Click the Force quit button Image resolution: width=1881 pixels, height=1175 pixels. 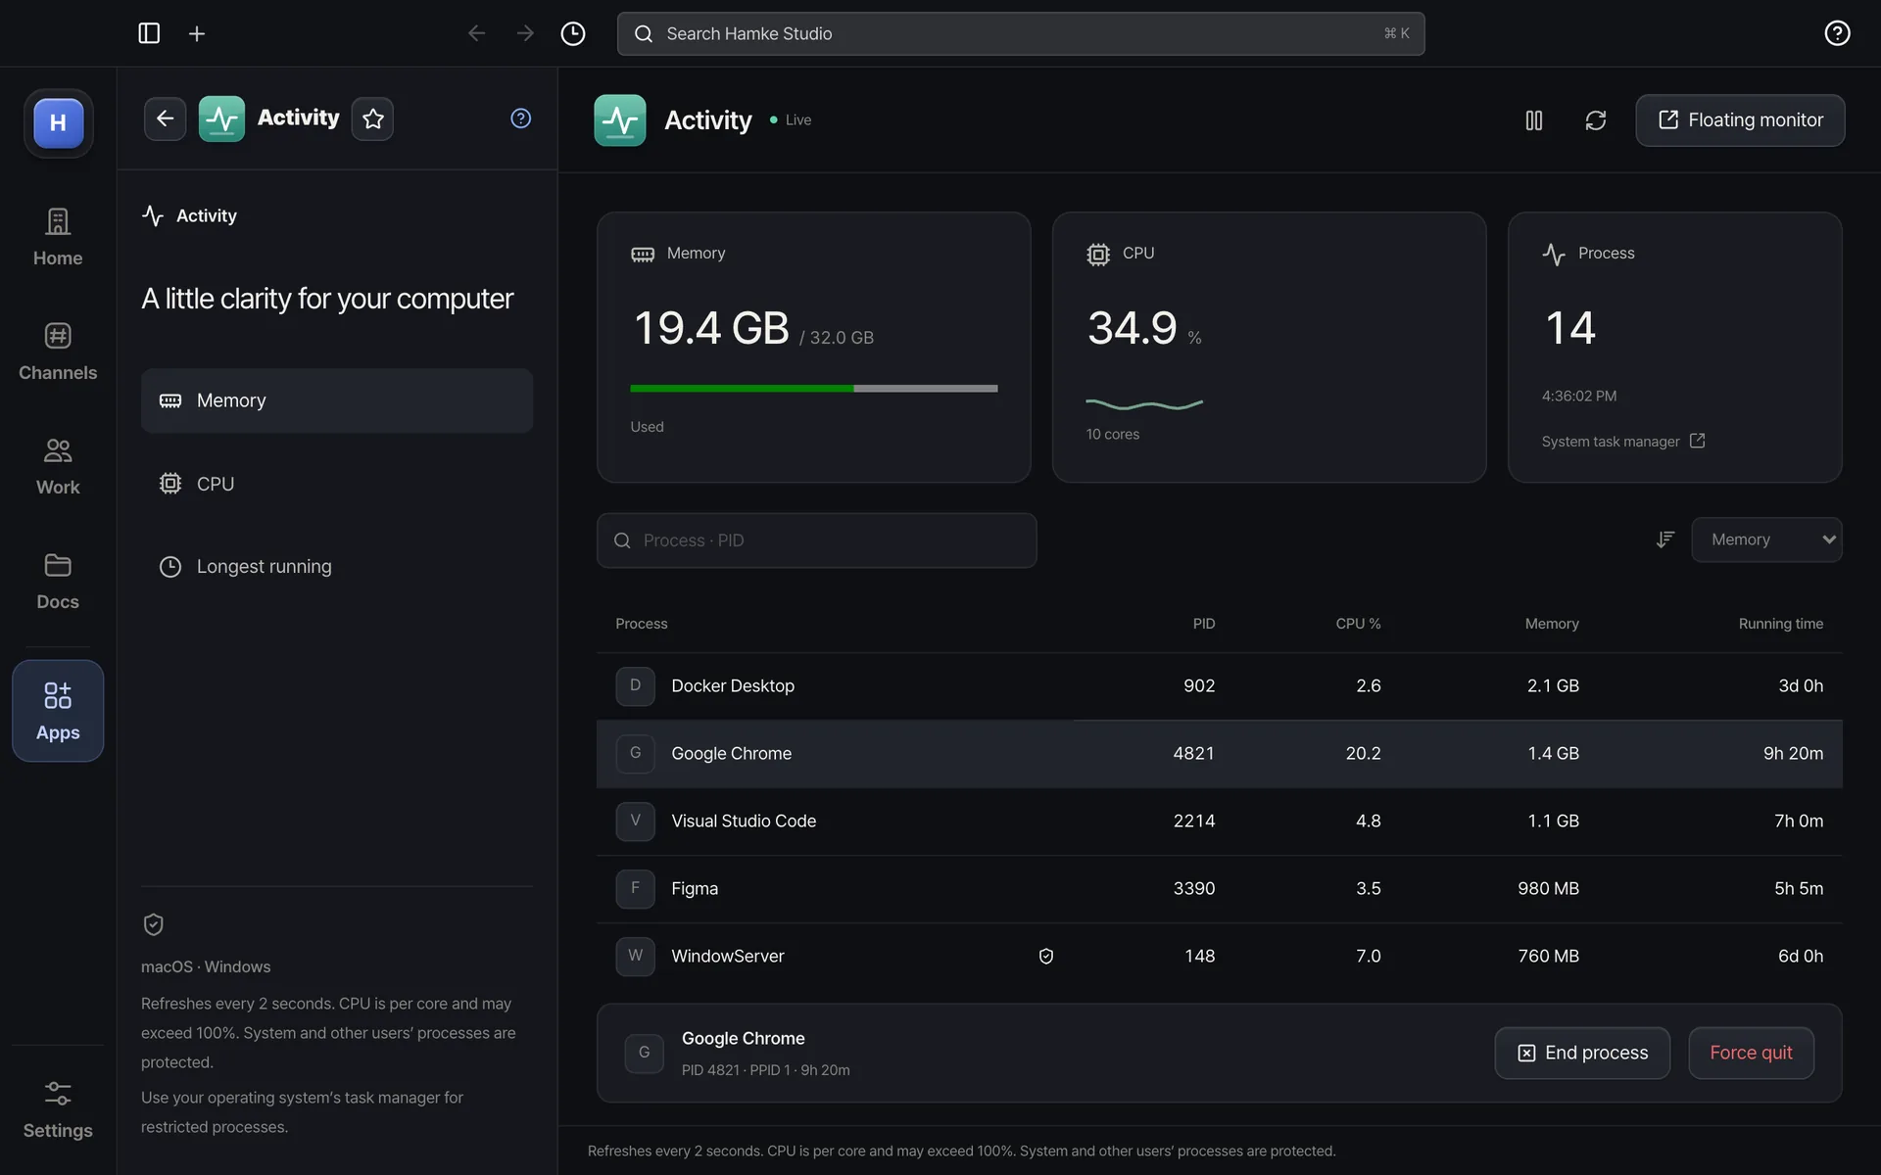1751,1053
